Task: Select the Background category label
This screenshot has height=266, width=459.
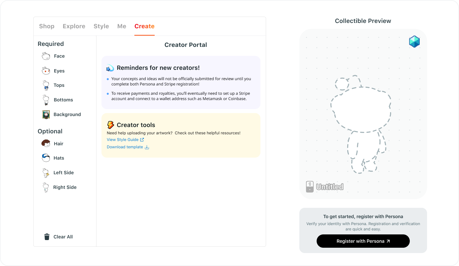Action: [67, 114]
